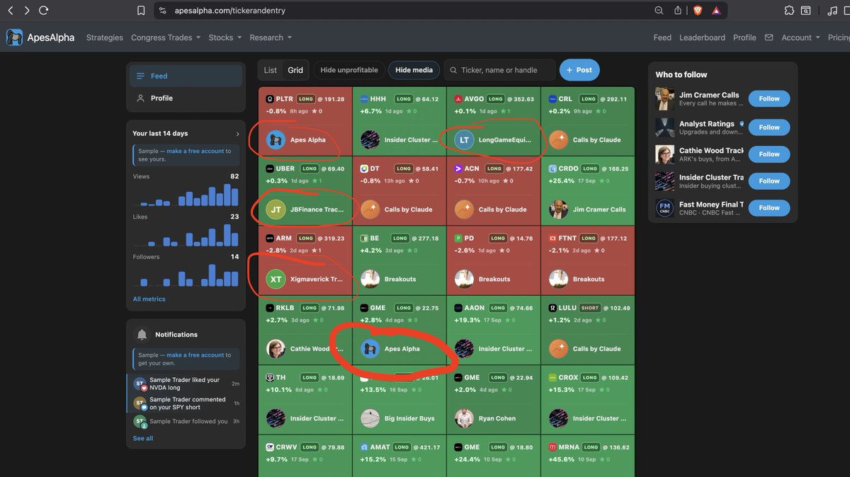Open the Brave Rewards triangle icon
The image size is (850, 477).
click(x=716, y=11)
